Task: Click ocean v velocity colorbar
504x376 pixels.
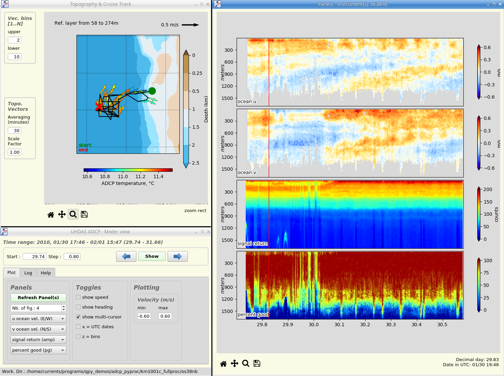Action: click(479, 143)
